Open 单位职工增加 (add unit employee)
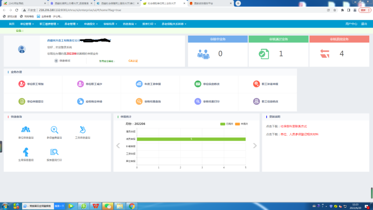Image resolution: width=373 pixels, height=210 pixels. coord(31,84)
